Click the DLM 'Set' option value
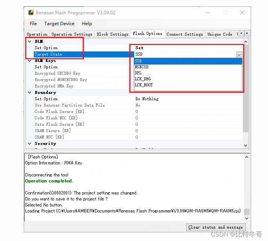This screenshot has height=241, width=268. (139, 48)
